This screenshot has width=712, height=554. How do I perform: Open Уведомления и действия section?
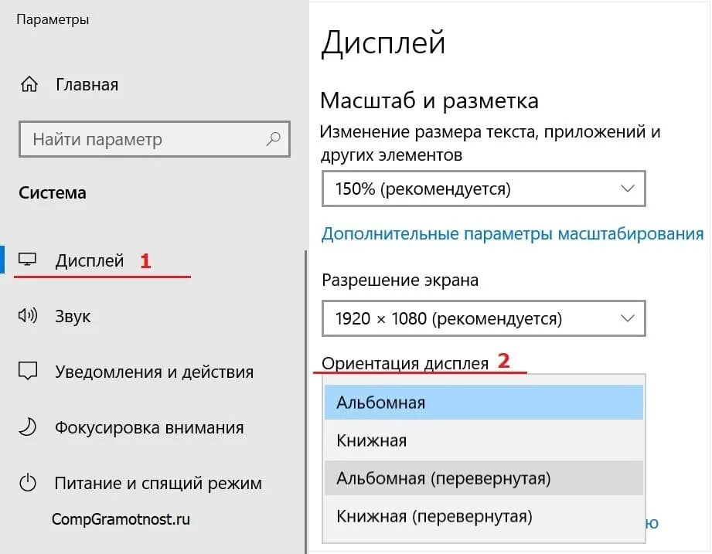[155, 372]
